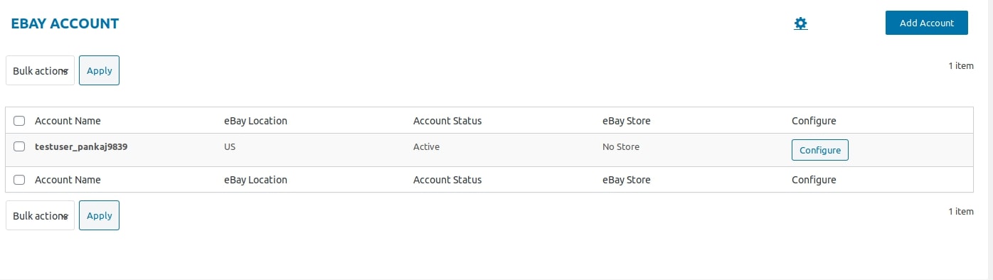The width and height of the screenshot is (993, 280).
Task: Configure the testuser_pankaj9839 account
Action: point(820,150)
